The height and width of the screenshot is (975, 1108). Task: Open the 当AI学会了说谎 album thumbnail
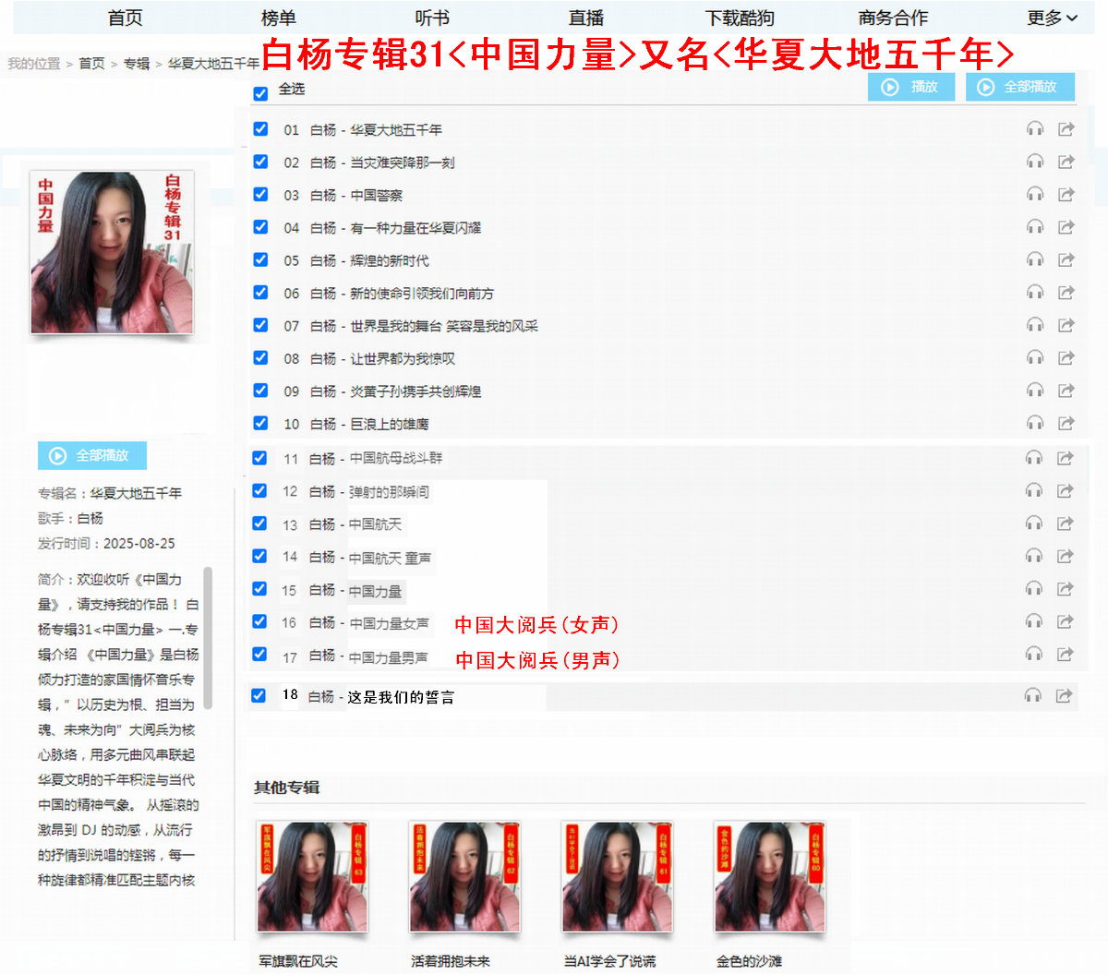click(617, 877)
